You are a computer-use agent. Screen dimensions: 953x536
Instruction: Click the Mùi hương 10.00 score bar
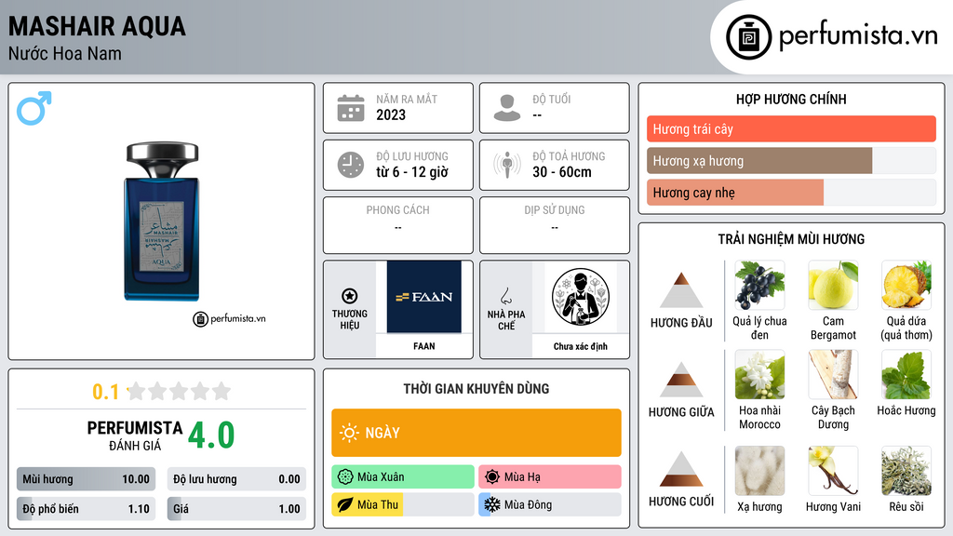coord(86,479)
